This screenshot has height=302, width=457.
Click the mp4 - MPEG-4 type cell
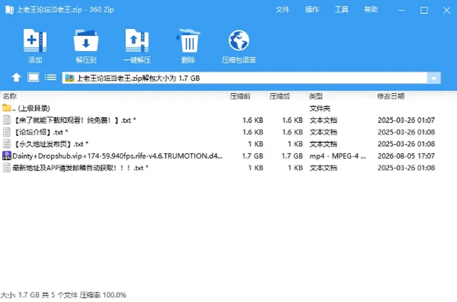(338, 156)
